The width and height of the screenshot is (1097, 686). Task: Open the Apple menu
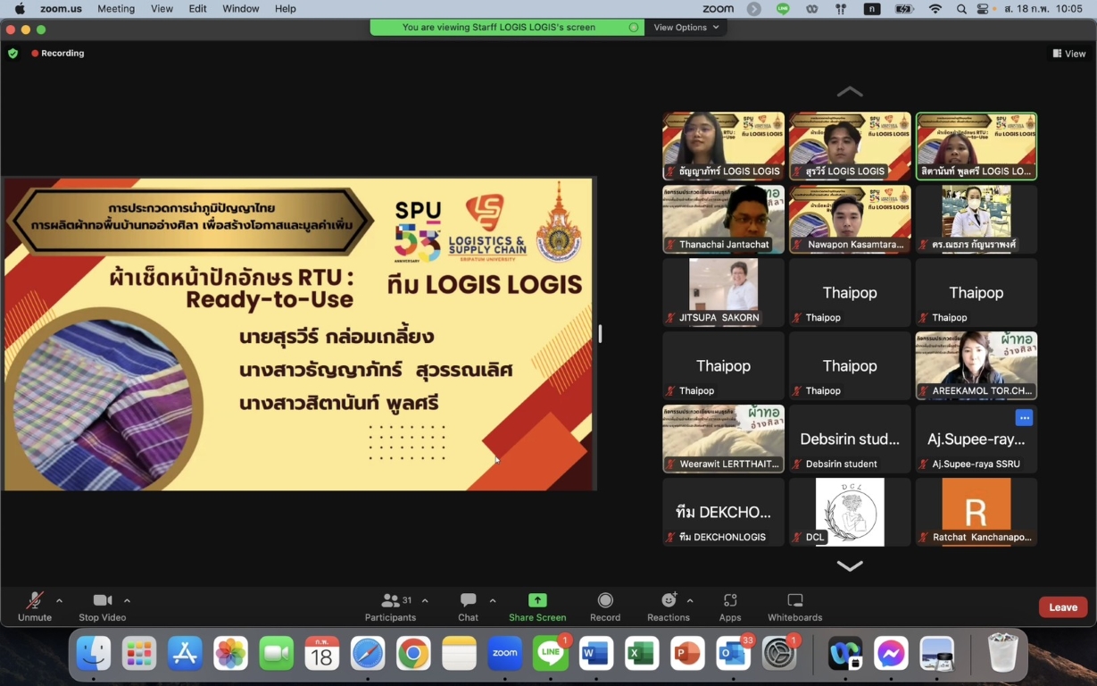pos(20,9)
